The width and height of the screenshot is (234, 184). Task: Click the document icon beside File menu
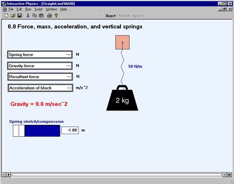click(x=4, y=9)
